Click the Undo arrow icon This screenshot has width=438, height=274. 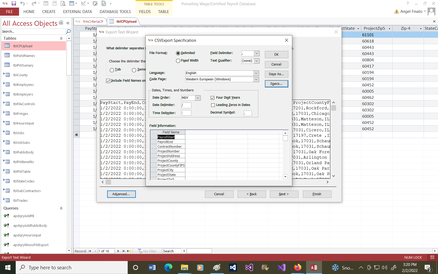point(22,4)
